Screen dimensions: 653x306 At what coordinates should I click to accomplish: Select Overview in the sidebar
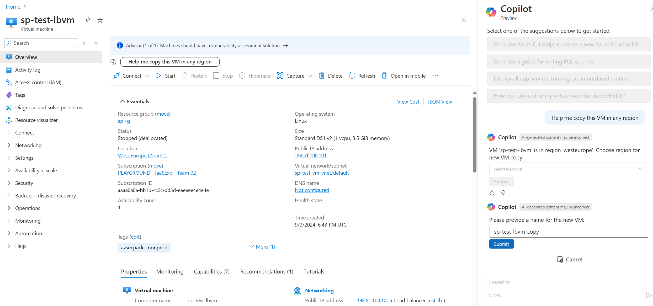[x=51, y=57]
